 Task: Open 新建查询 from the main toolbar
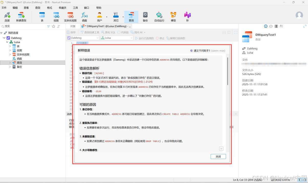click(21, 17)
